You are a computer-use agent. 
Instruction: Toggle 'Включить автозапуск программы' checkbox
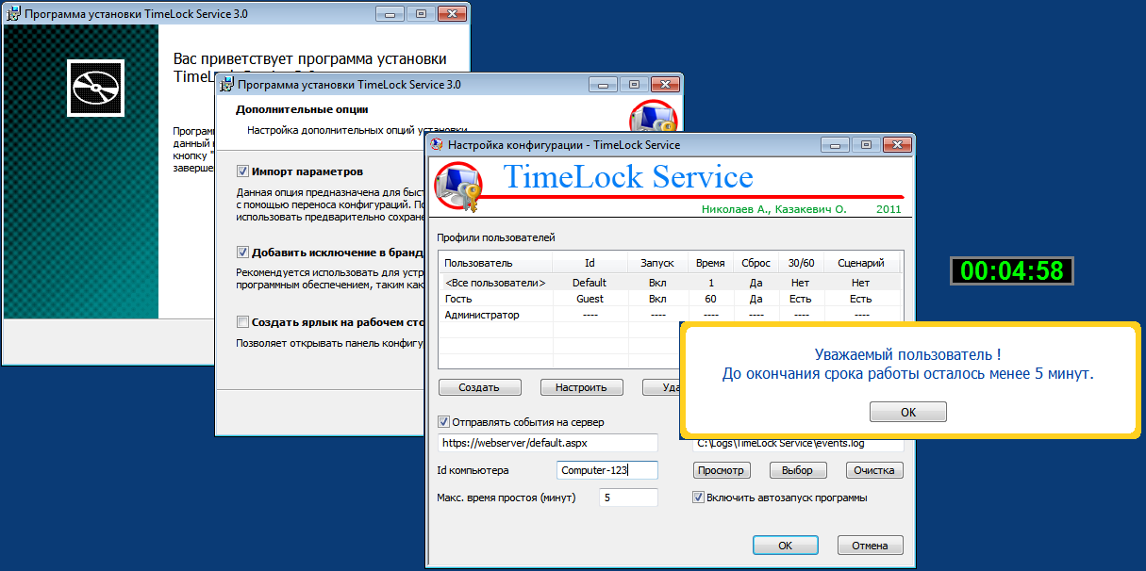click(x=699, y=498)
